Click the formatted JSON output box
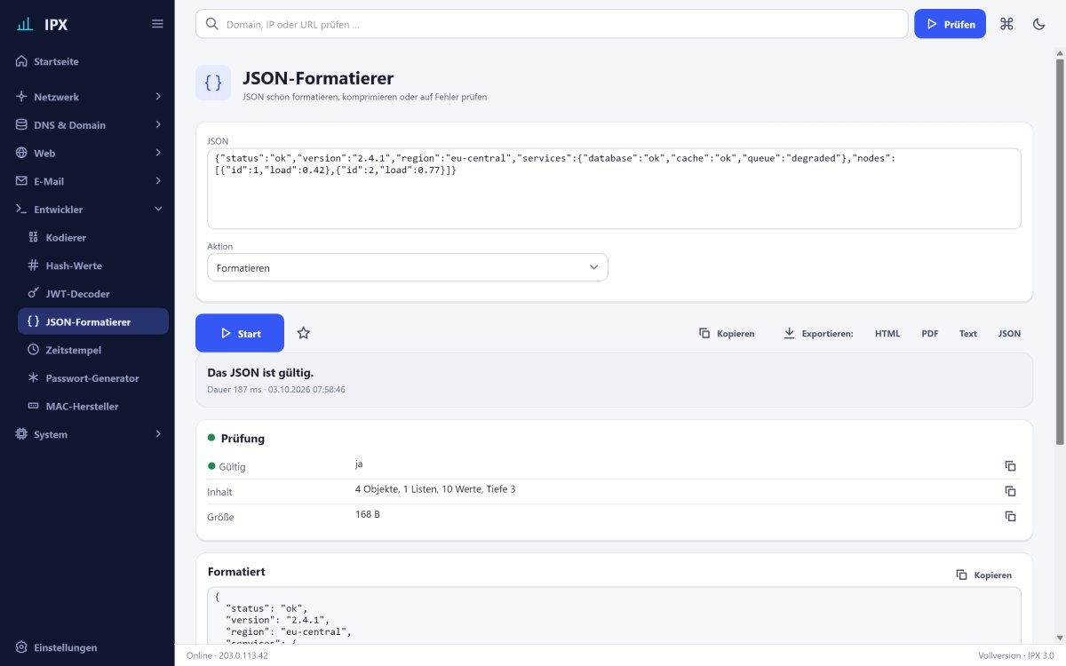The height and width of the screenshot is (666, 1066). point(614,615)
